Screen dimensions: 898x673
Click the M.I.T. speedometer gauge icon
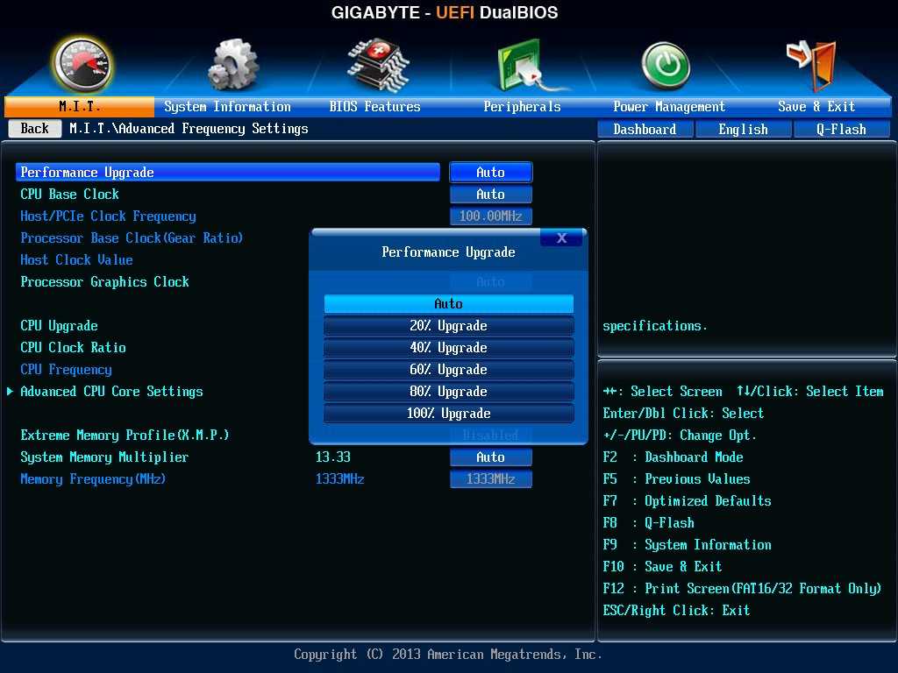[82, 64]
